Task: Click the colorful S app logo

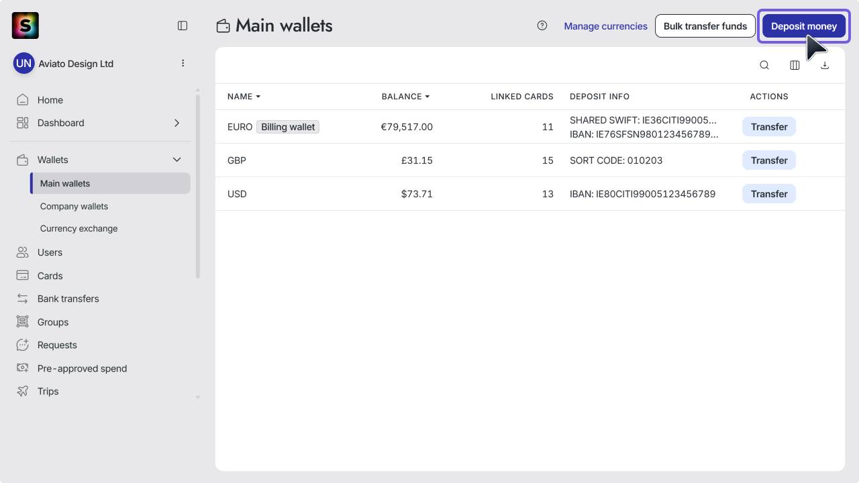Action: pyautogui.click(x=26, y=25)
